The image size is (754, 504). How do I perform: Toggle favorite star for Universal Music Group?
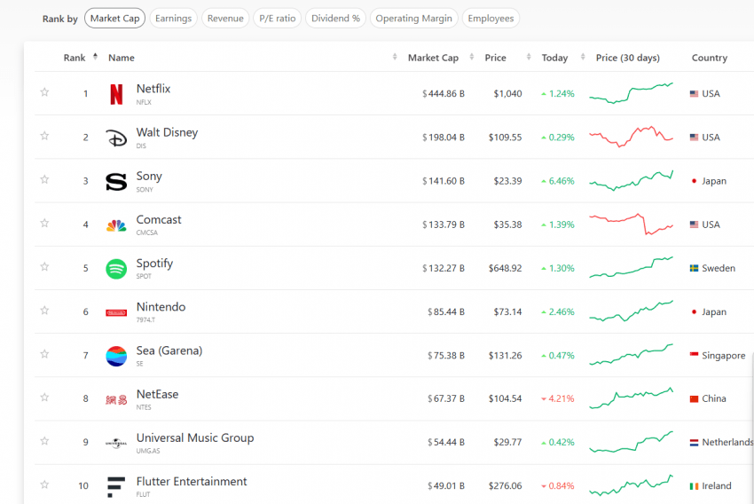coord(44,441)
